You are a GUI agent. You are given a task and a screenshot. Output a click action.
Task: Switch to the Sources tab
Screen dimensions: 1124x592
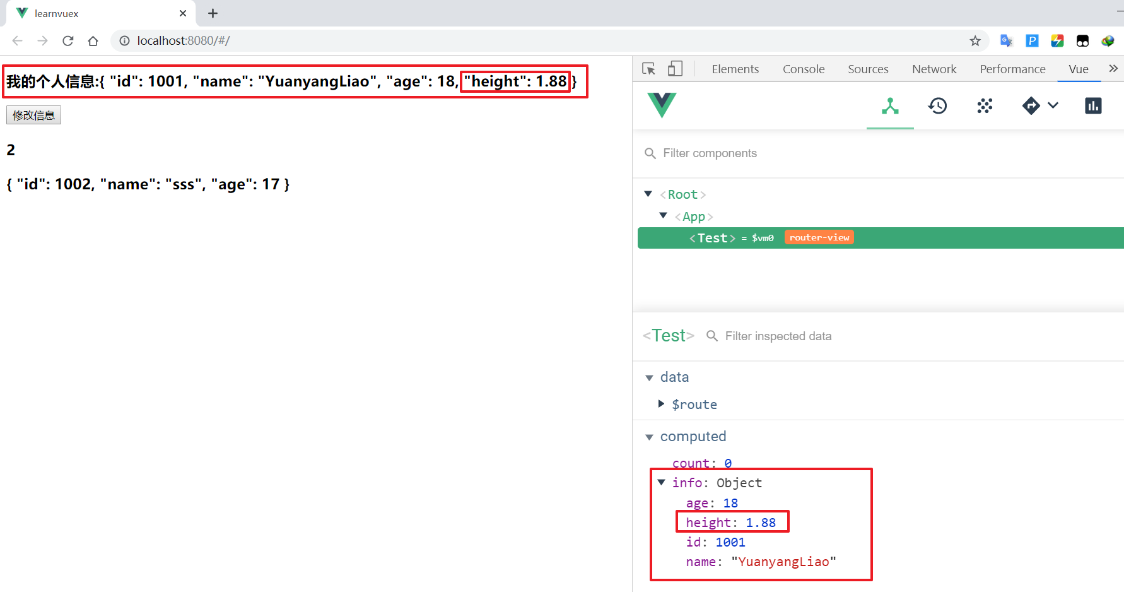tap(868, 69)
